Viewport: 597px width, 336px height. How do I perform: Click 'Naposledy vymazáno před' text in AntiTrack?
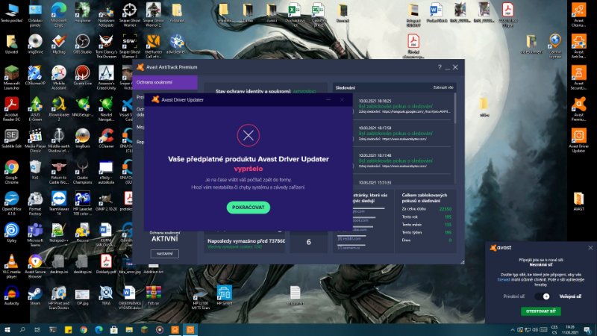point(246,240)
